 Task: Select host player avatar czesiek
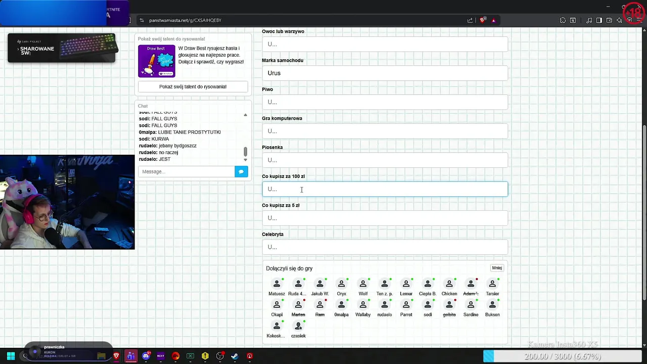pyautogui.click(x=298, y=326)
